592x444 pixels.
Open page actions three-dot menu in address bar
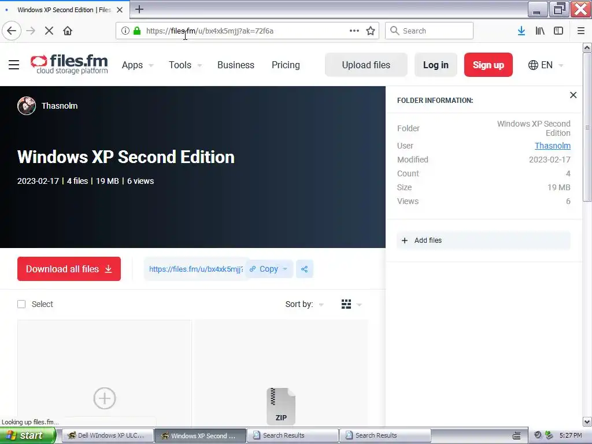354,31
